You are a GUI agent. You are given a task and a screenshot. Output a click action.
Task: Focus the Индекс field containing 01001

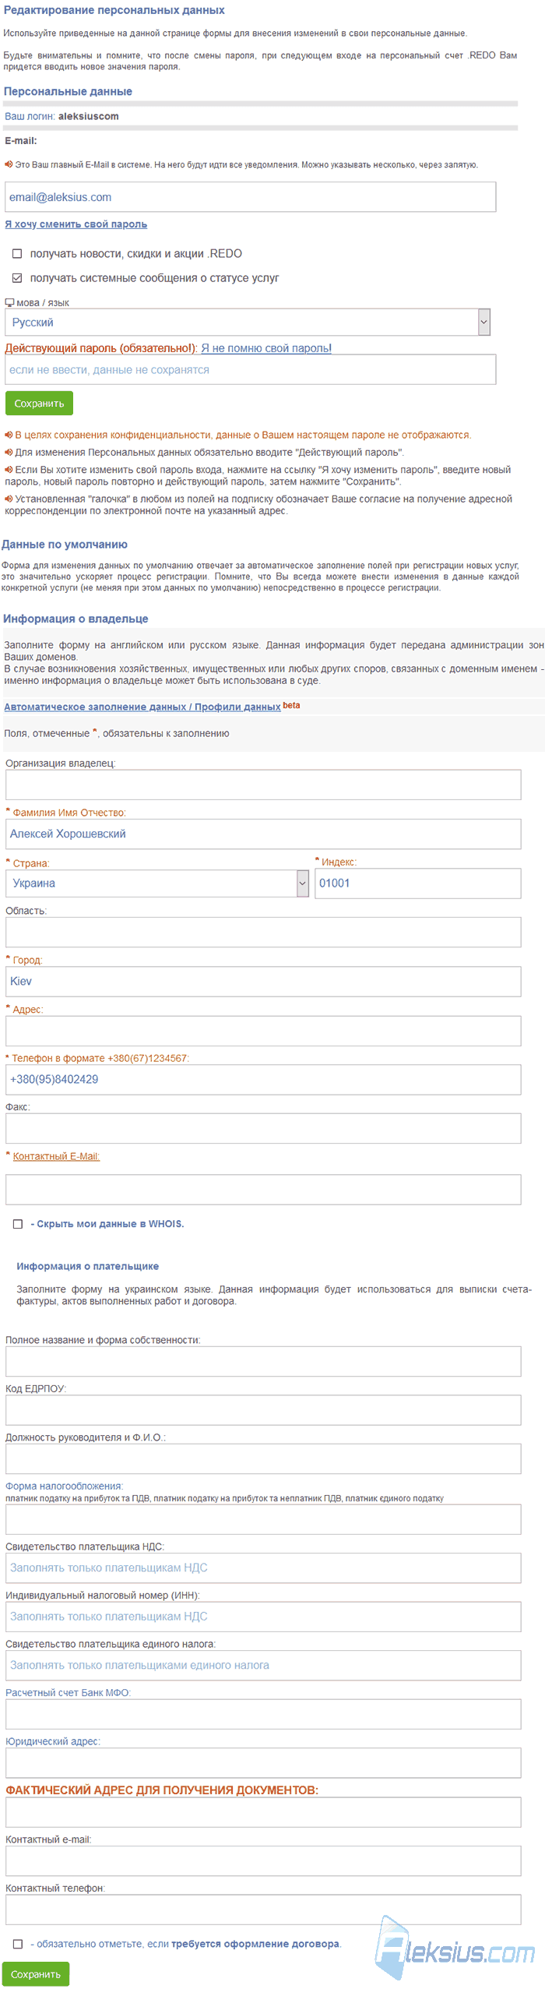(418, 883)
